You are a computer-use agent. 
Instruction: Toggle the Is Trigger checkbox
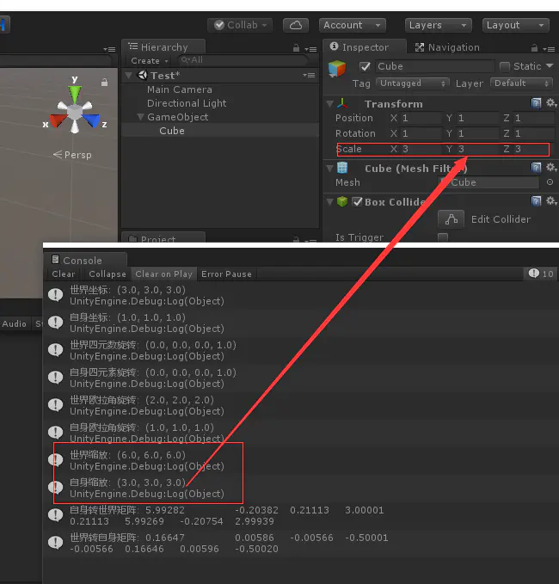(443, 237)
